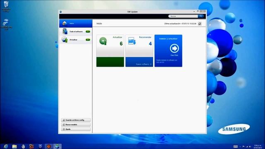The width and height of the screenshot is (265, 149).
Task: Click the Action Center flag icon in tray
Action: [243, 147]
